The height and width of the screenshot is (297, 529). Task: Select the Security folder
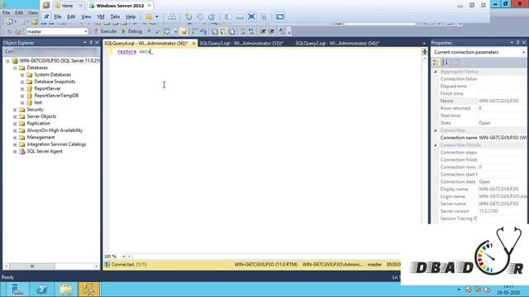35,110
